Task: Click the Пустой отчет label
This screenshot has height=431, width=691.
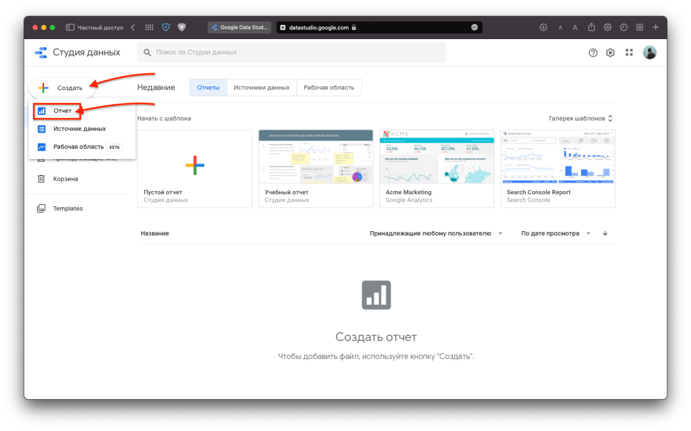Action: 163,192
